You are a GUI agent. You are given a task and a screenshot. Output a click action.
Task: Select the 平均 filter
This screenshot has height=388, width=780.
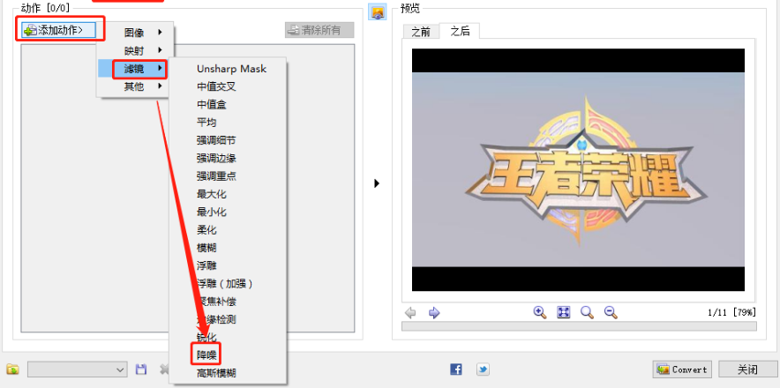(207, 123)
